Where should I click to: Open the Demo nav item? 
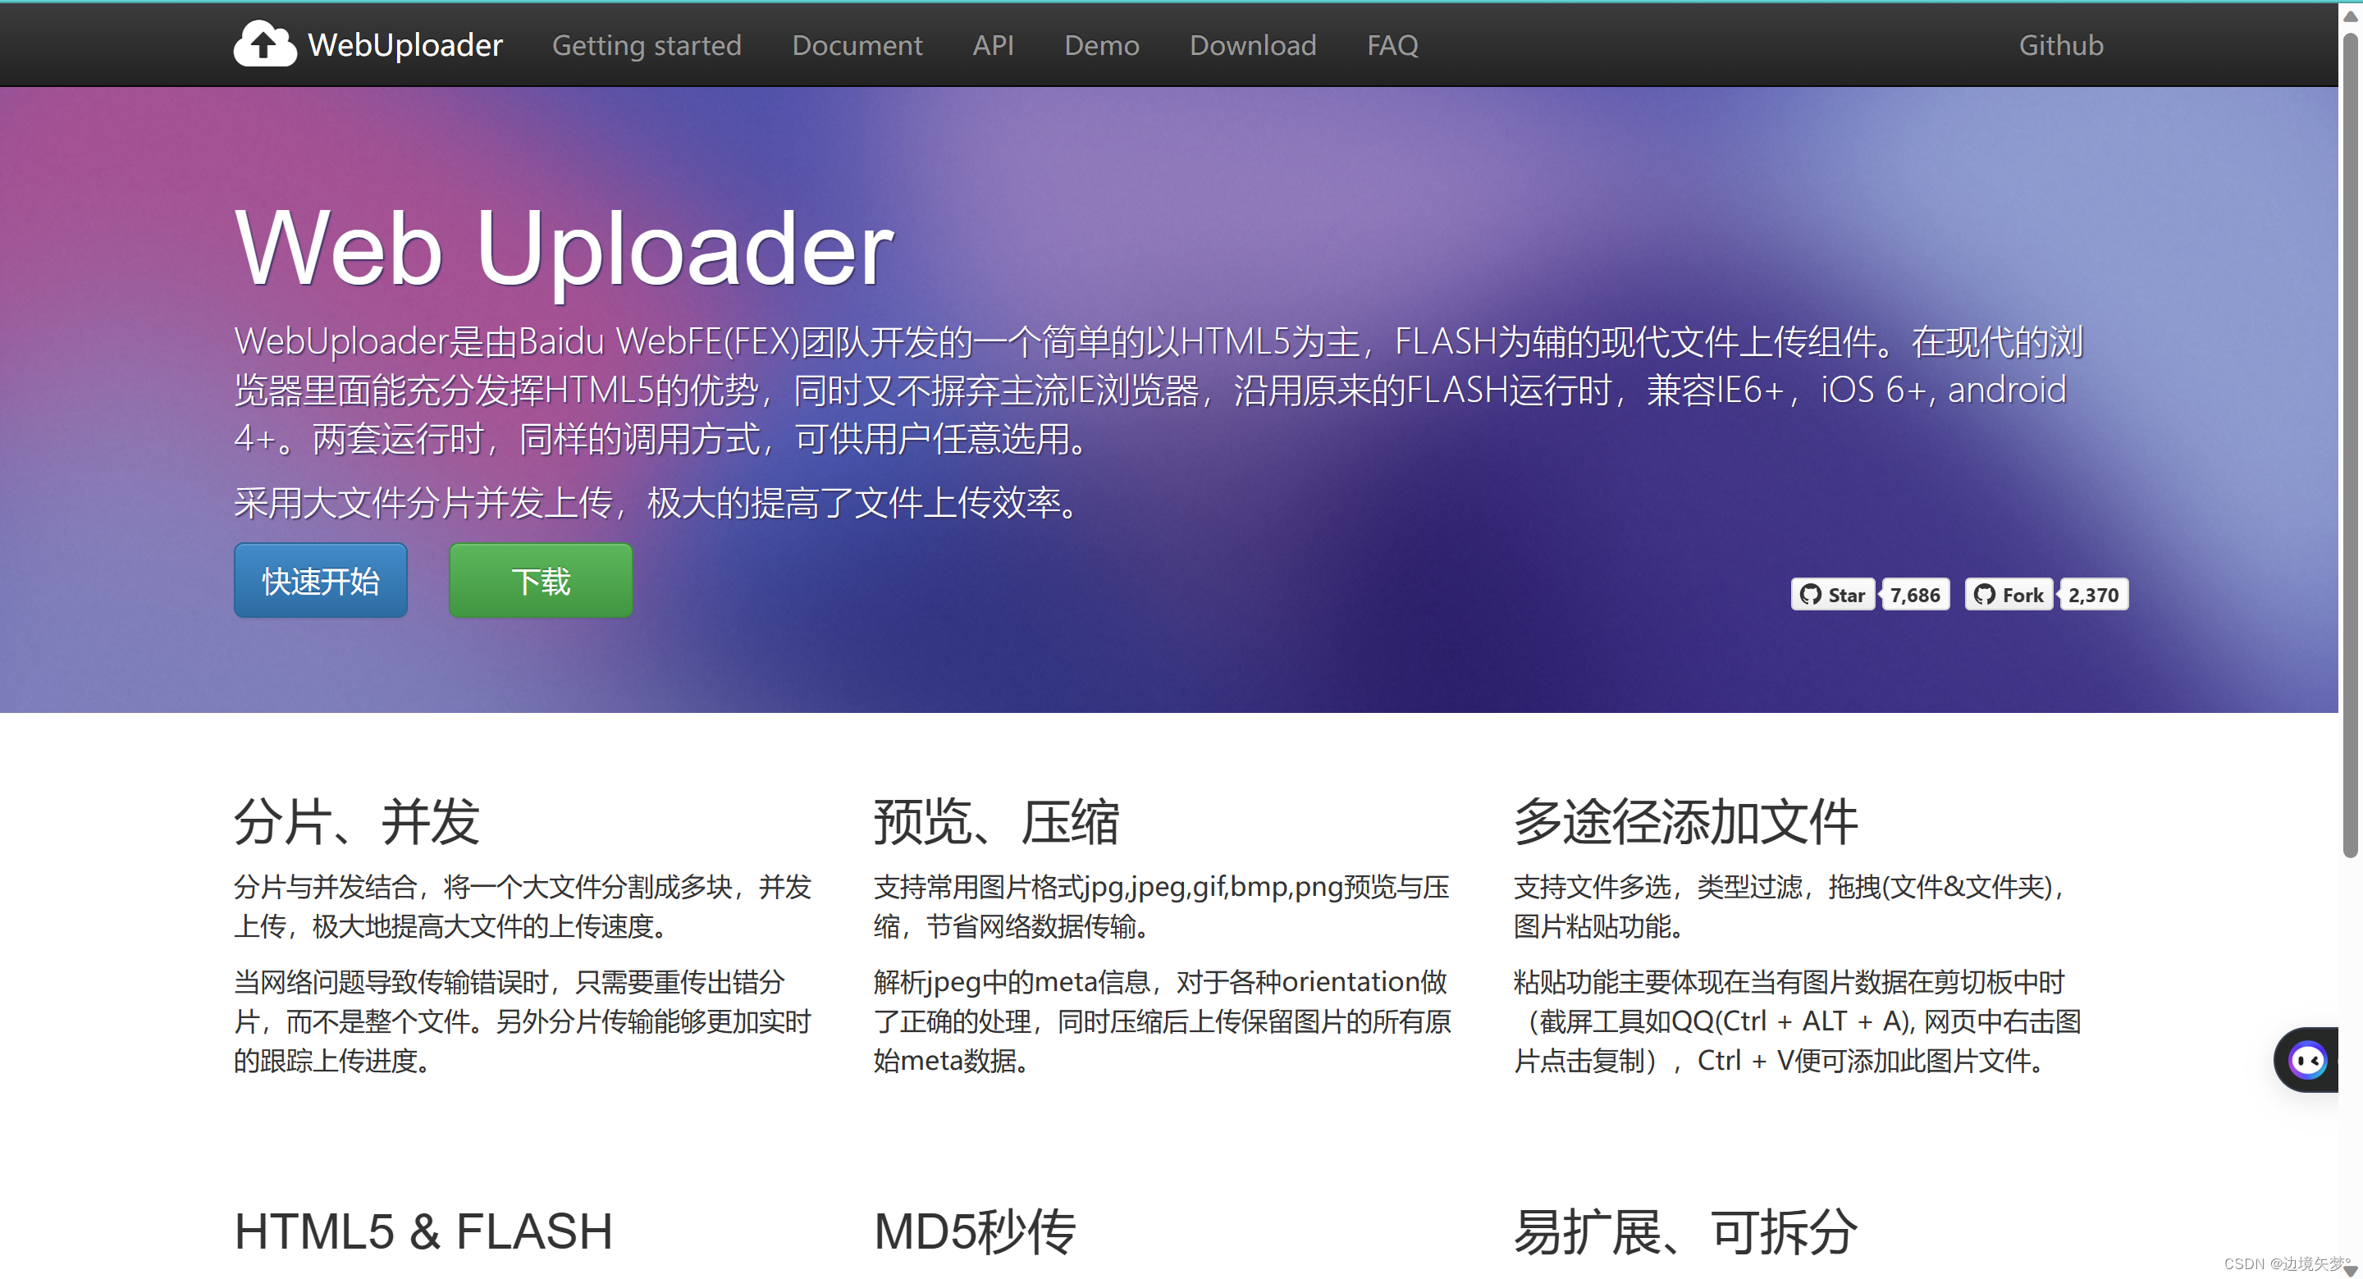coord(1101,45)
